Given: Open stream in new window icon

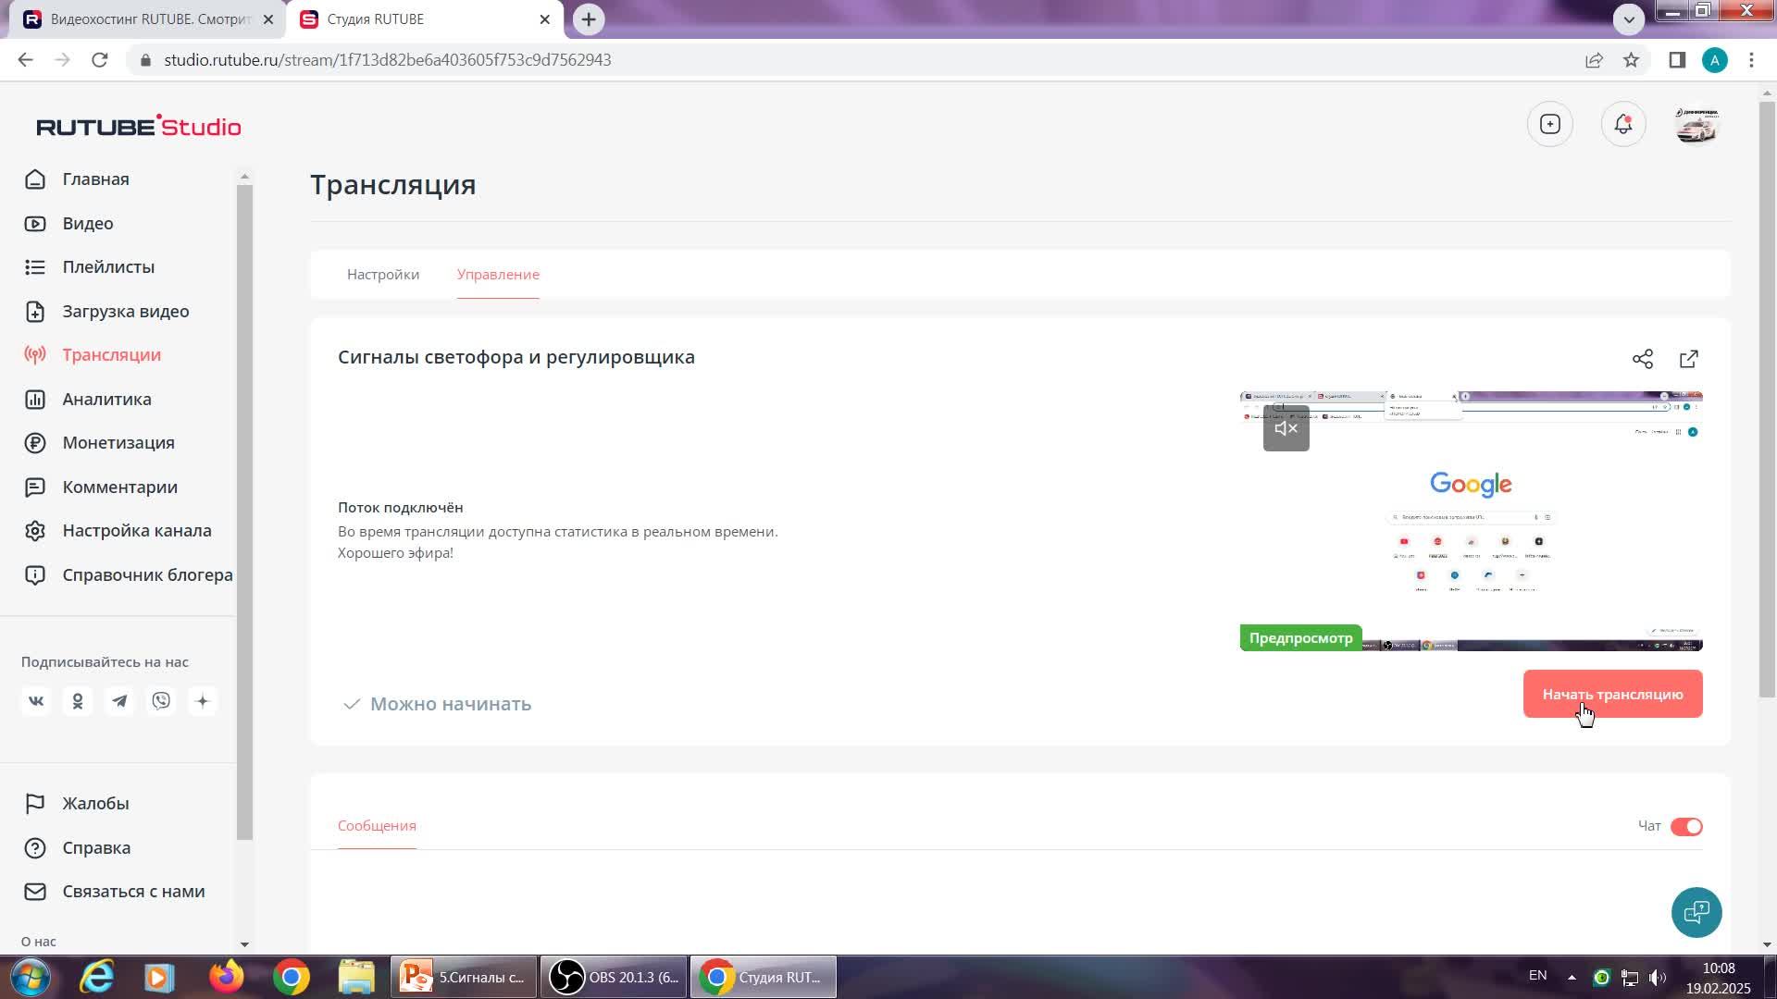Looking at the screenshot, I should click(1688, 359).
